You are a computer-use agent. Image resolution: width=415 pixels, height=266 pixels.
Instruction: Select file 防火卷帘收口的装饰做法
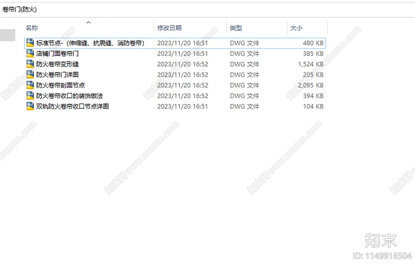70,96
